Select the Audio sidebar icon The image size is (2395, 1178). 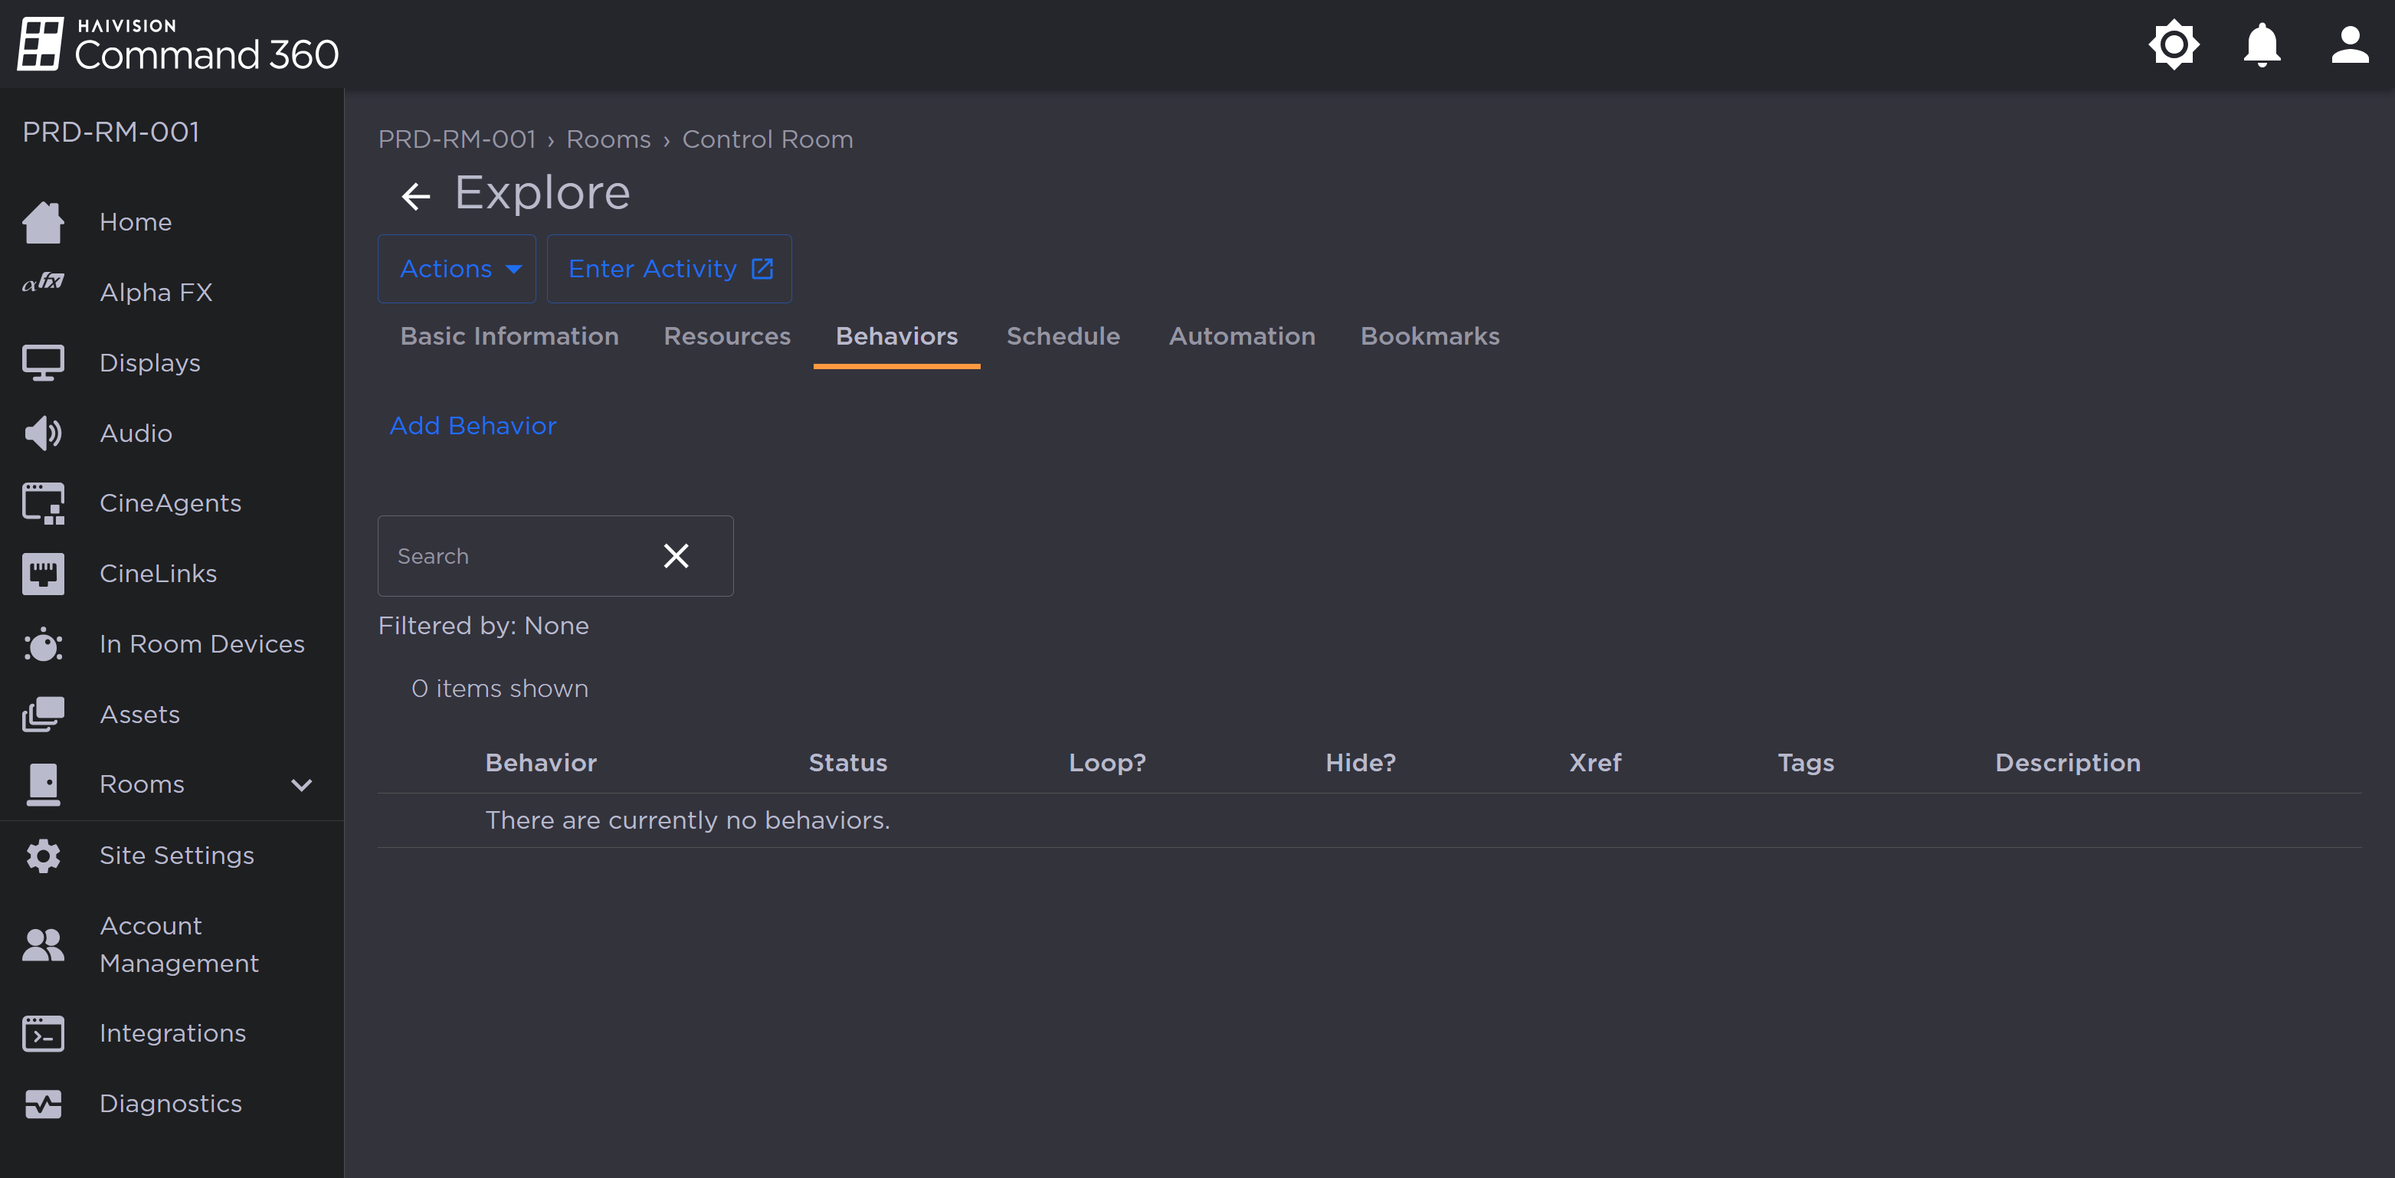click(x=43, y=432)
